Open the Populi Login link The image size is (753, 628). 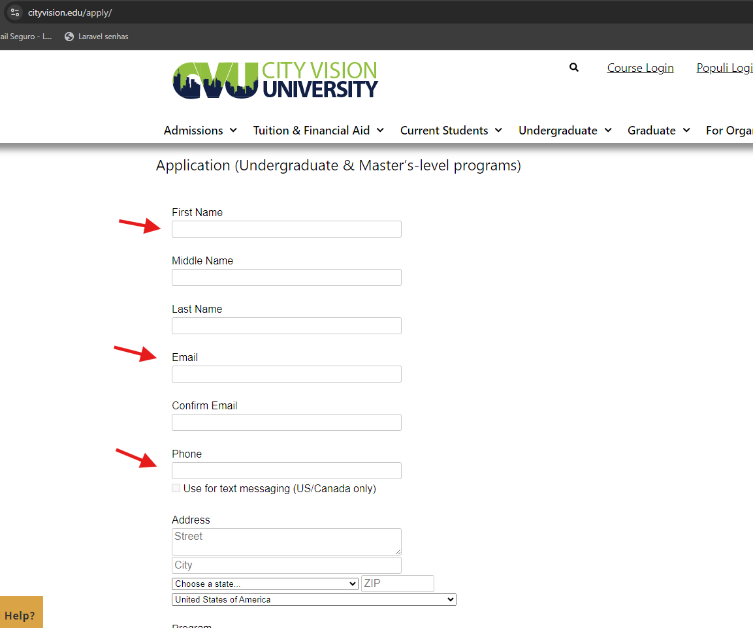[724, 68]
